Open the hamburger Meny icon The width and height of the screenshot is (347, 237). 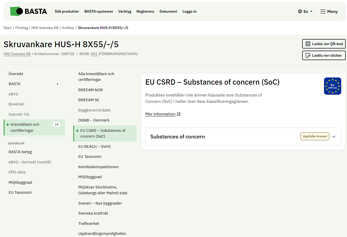[x=323, y=11]
